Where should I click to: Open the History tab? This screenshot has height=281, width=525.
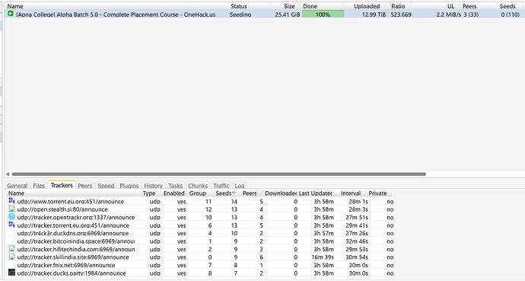(x=154, y=186)
